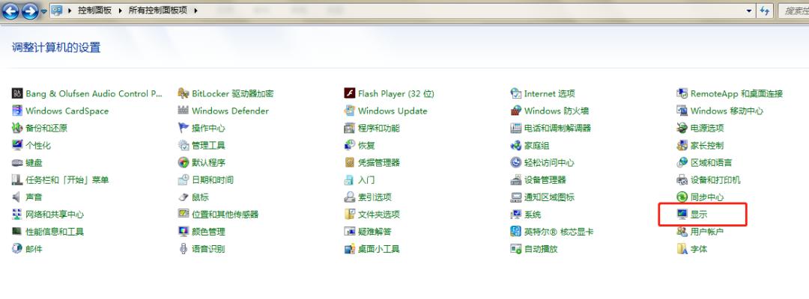Select the 默认程序 icon
This screenshot has height=299, width=809.
pyautogui.click(x=184, y=163)
